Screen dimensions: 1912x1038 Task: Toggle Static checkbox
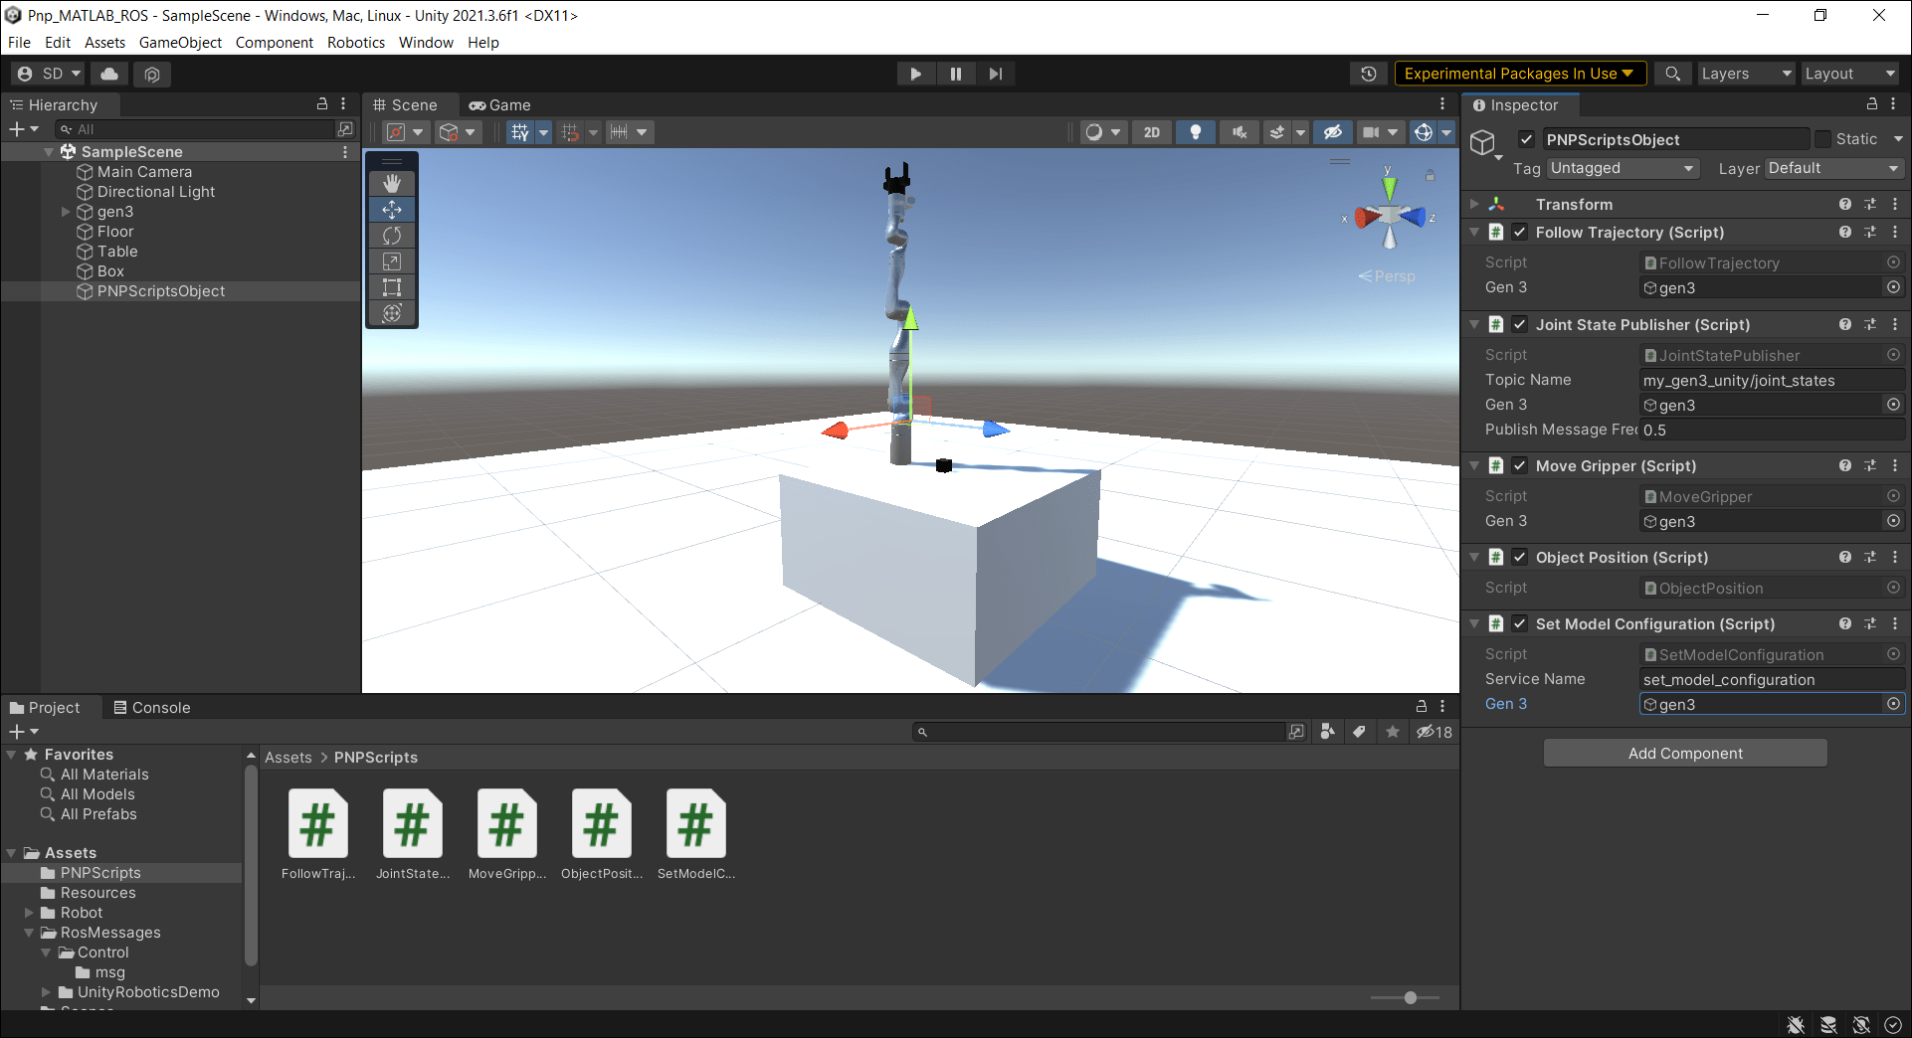pos(1822,139)
